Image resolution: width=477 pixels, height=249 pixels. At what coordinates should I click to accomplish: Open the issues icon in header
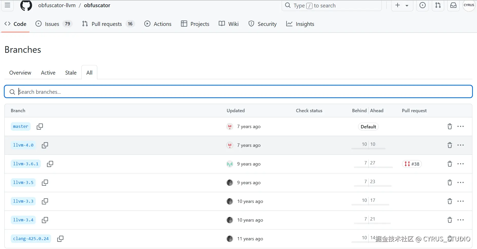(x=423, y=5)
